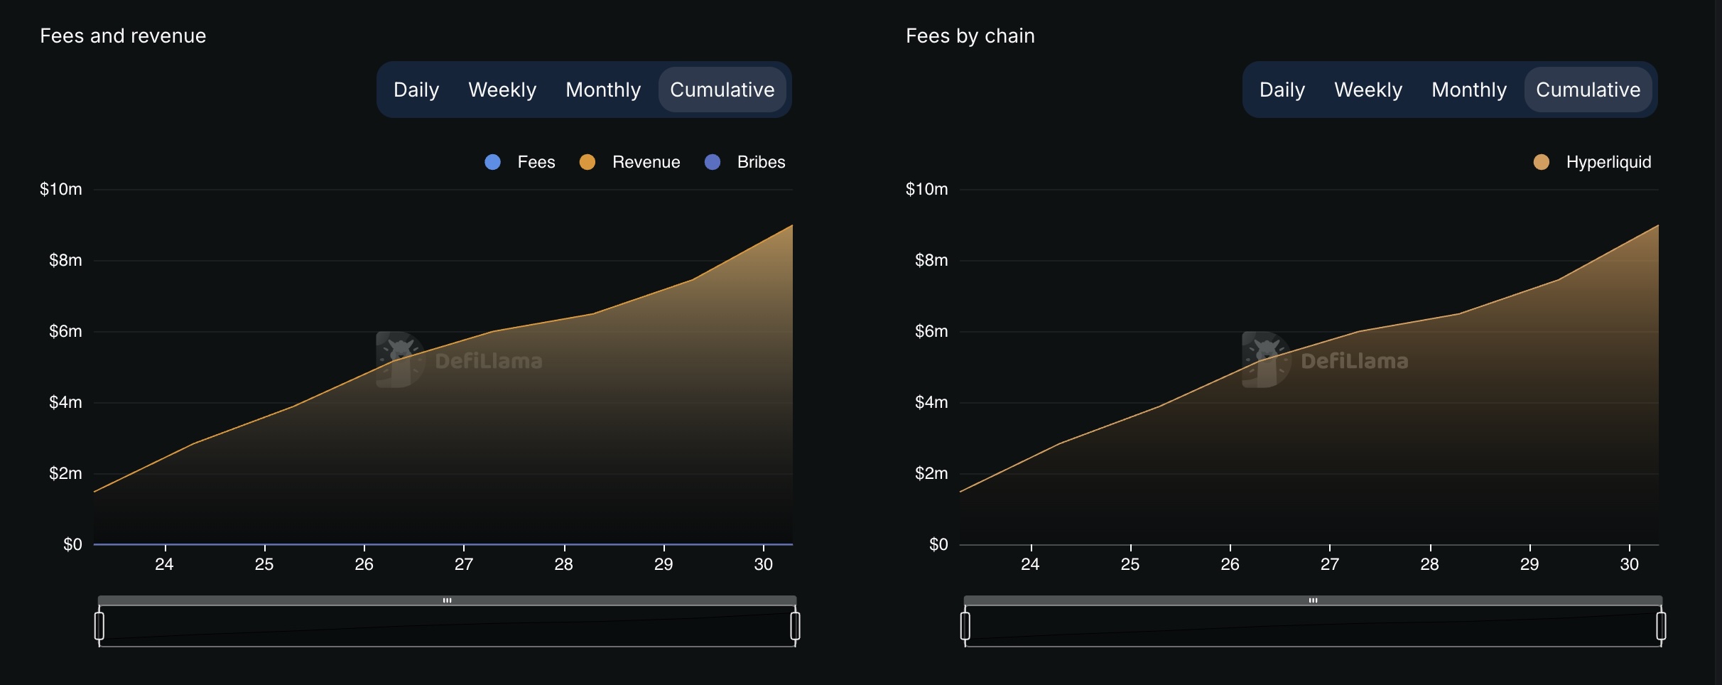The height and width of the screenshot is (685, 1722).
Task: Switch Fees by chain chart to Cumulative
Action: pos(1588,90)
